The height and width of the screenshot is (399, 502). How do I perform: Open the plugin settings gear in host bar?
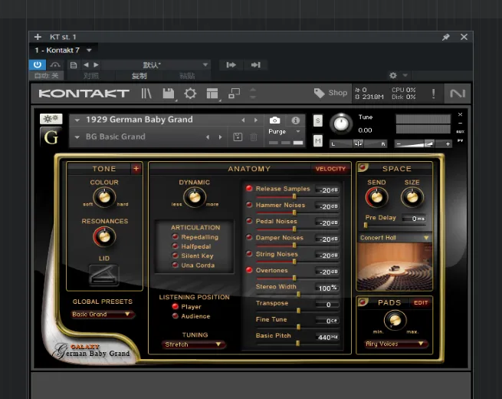(x=393, y=75)
